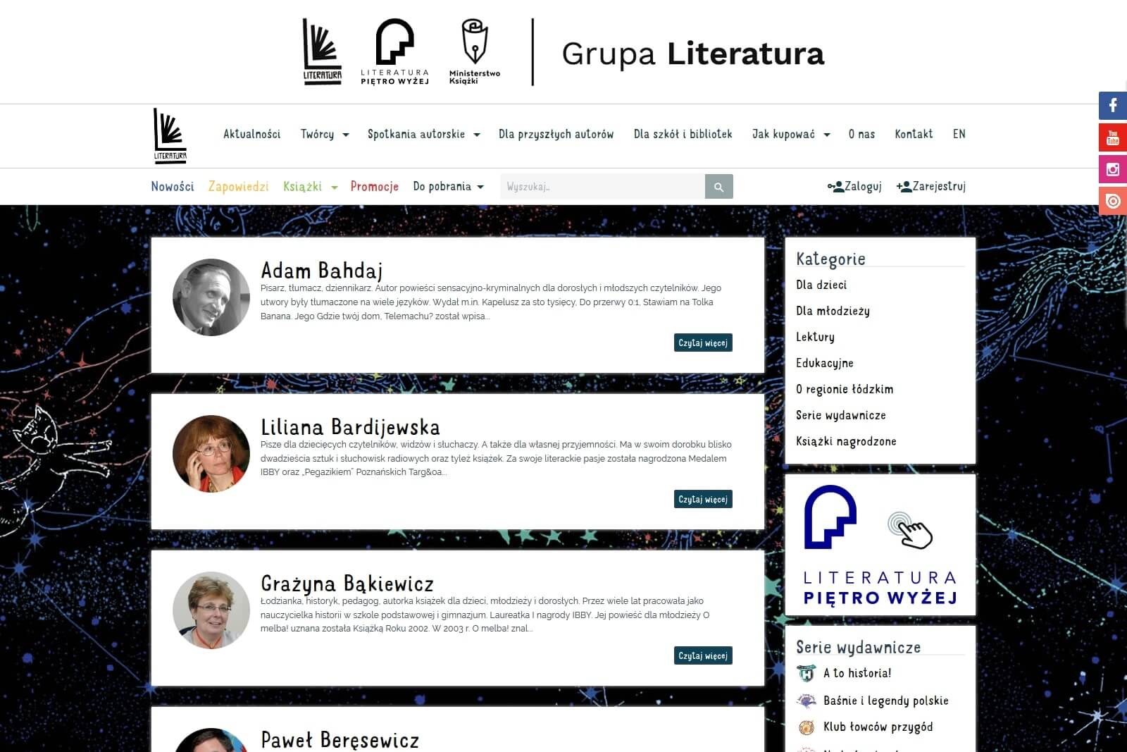Click the Wyszukaj search input field
Screen dimensions: 1127x752
[602, 187]
